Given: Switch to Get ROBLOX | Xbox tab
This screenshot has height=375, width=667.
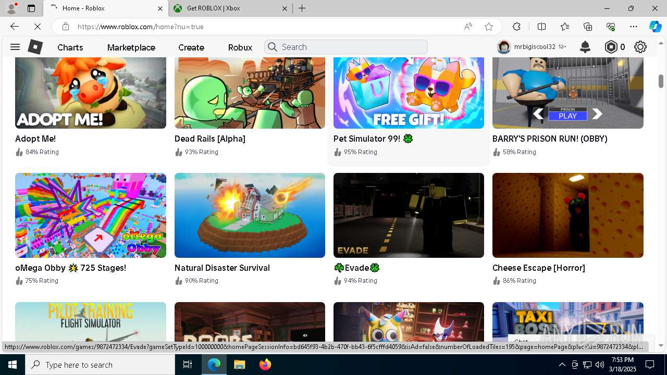Looking at the screenshot, I should pyautogui.click(x=230, y=8).
